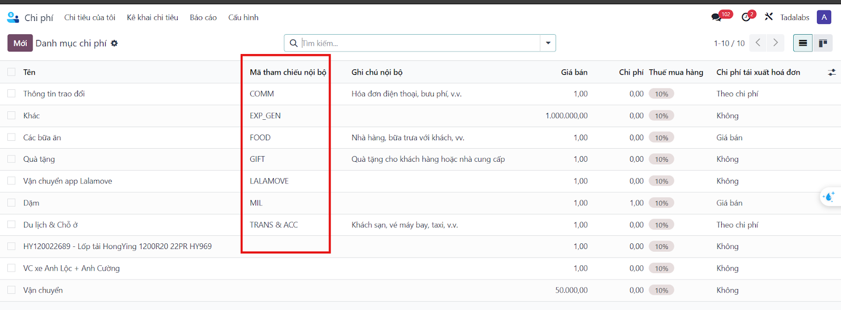Click note Hóa đơn điện thoại, bưu phí

[x=406, y=94]
